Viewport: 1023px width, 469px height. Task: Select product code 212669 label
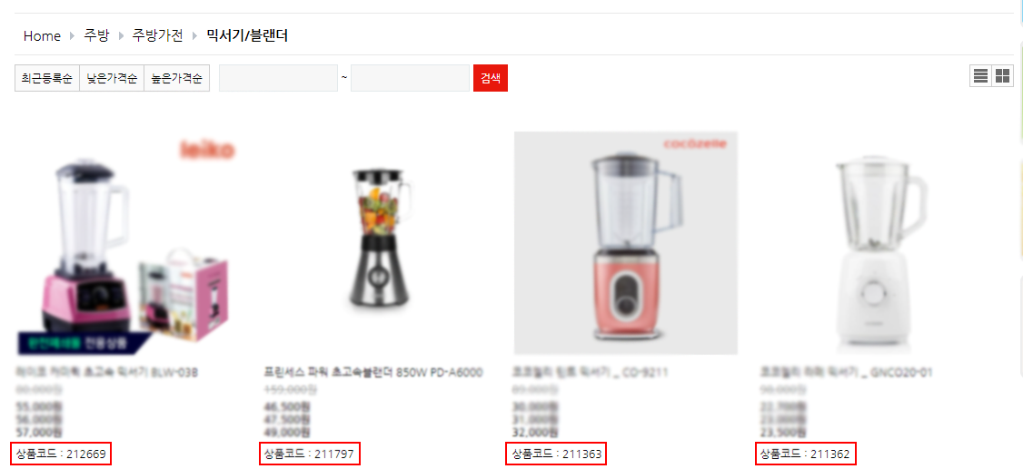(x=62, y=453)
